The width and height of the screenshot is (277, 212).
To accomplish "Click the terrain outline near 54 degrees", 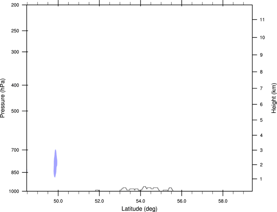I will click(x=146, y=189).
